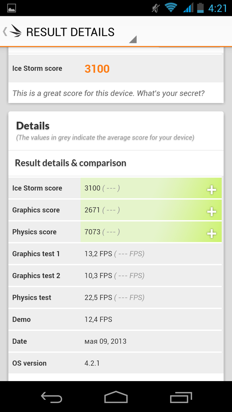Screen dimensions: 232x412
Task: Open the RESULT DETAILS dropdown triangle
Action: click(x=133, y=39)
